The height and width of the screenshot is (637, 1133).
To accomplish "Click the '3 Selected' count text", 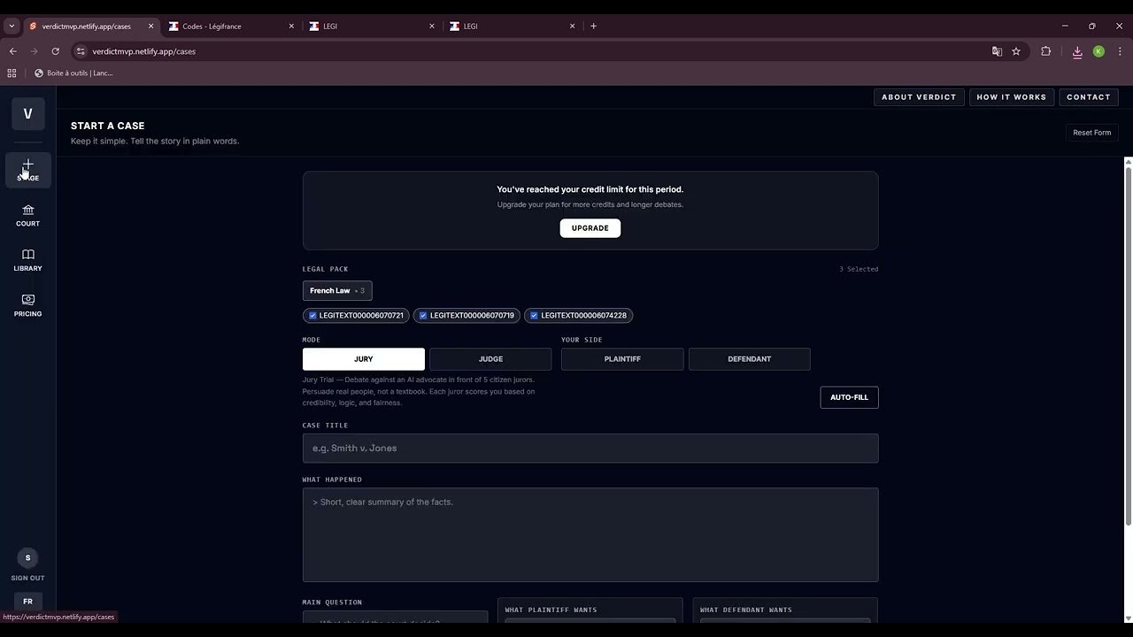I will (x=859, y=269).
